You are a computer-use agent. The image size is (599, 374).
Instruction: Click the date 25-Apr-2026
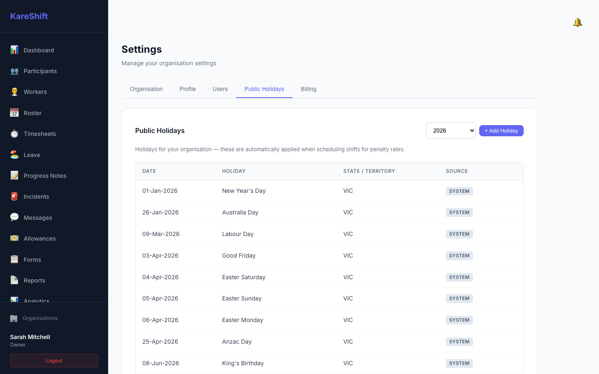coord(160,342)
